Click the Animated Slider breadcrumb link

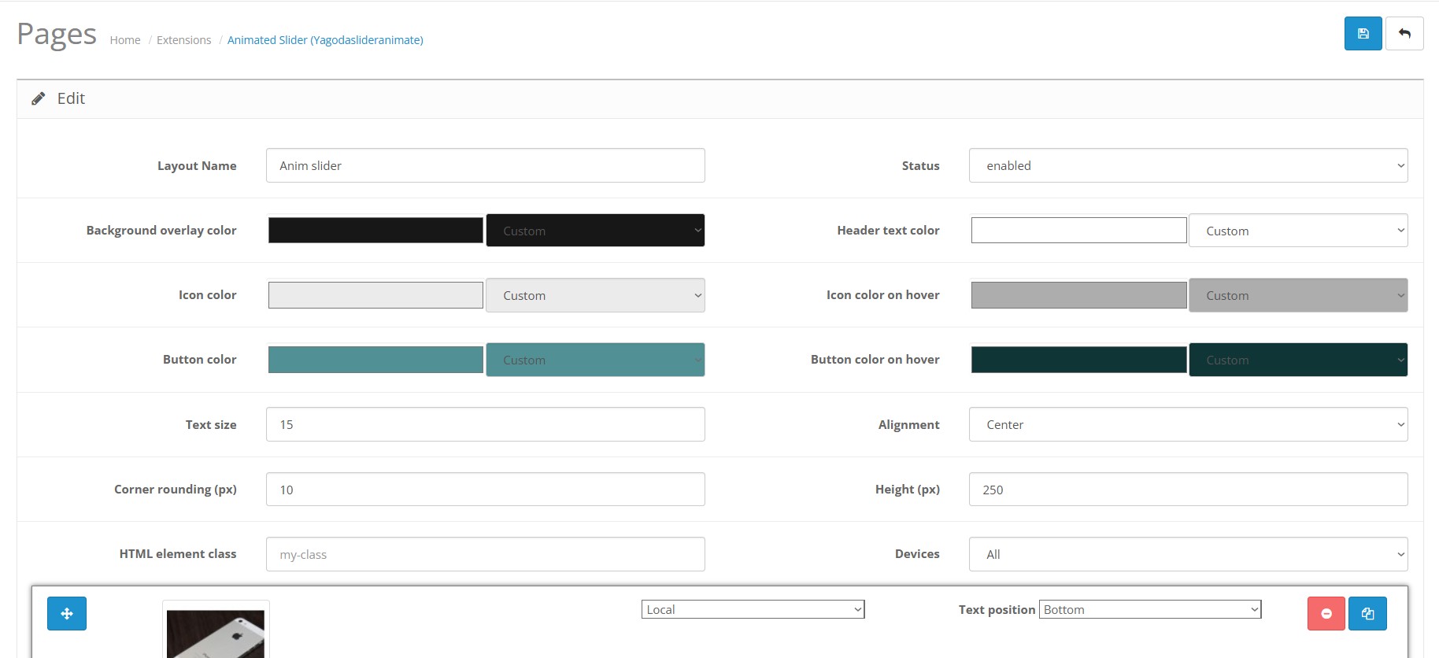coord(325,40)
